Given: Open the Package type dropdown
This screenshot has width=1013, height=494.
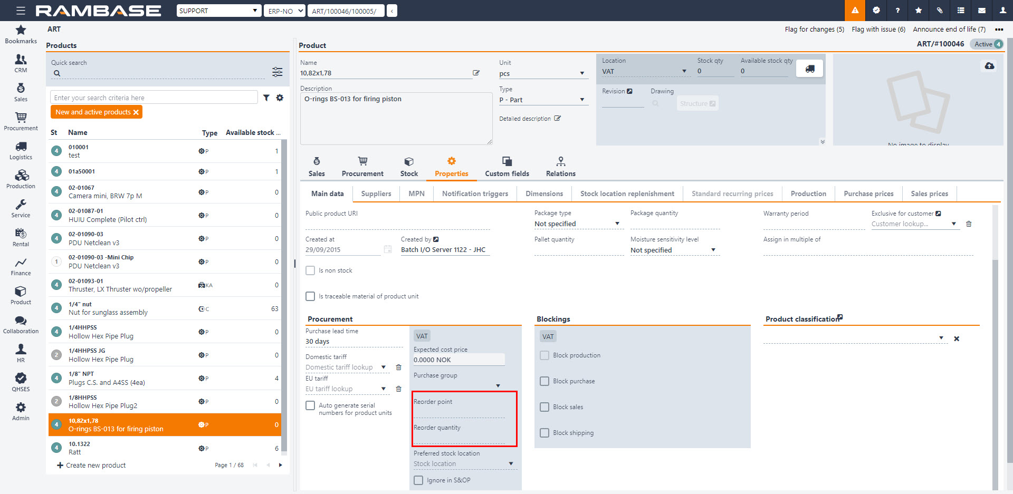Looking at the screenshot, I should (617, 224).
